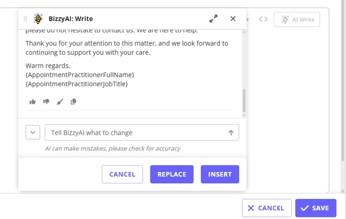Click the {AppointmentPractitionerFullName} placeholder text
Image resolution: width=346 pixels, height=219 pixels.
pos(80,75)
